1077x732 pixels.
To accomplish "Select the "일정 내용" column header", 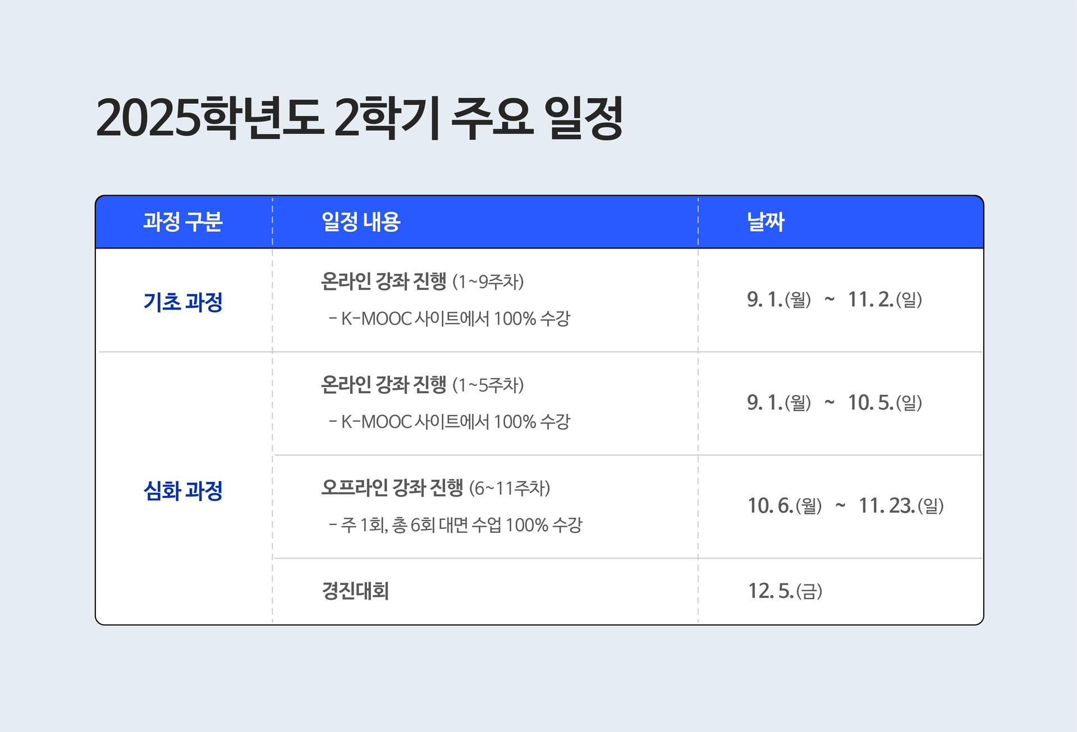I will (x=361, y=222).
